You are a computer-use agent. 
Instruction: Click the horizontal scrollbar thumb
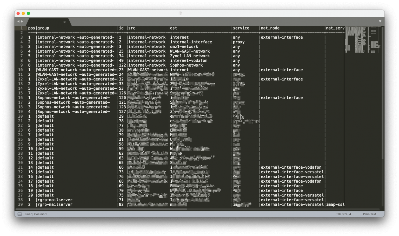[x=101, y=209]
